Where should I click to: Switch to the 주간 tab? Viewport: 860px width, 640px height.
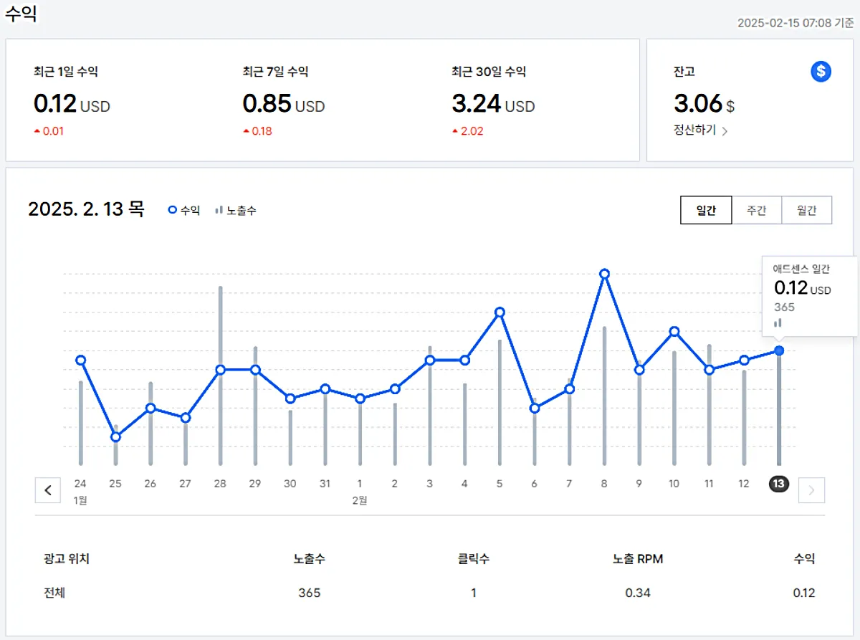(x=757, y=210)
